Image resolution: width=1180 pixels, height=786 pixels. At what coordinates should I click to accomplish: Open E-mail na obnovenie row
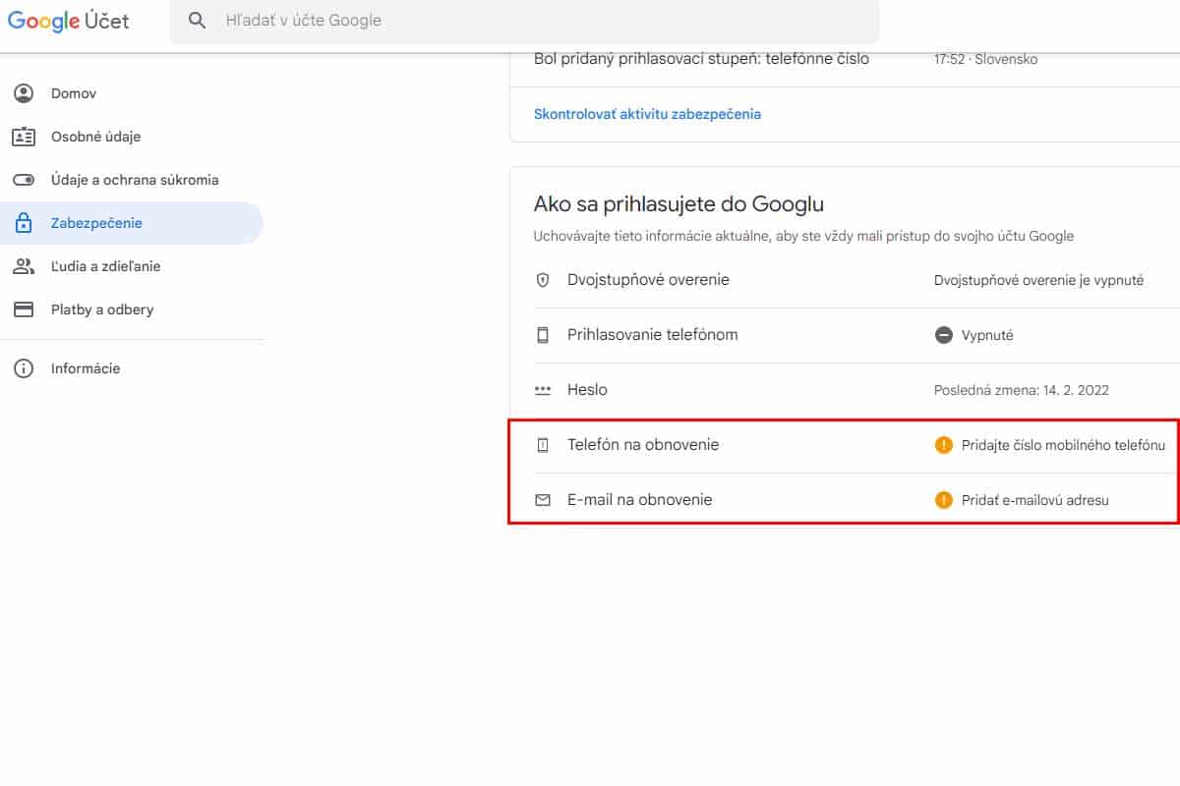pos(845,500)
